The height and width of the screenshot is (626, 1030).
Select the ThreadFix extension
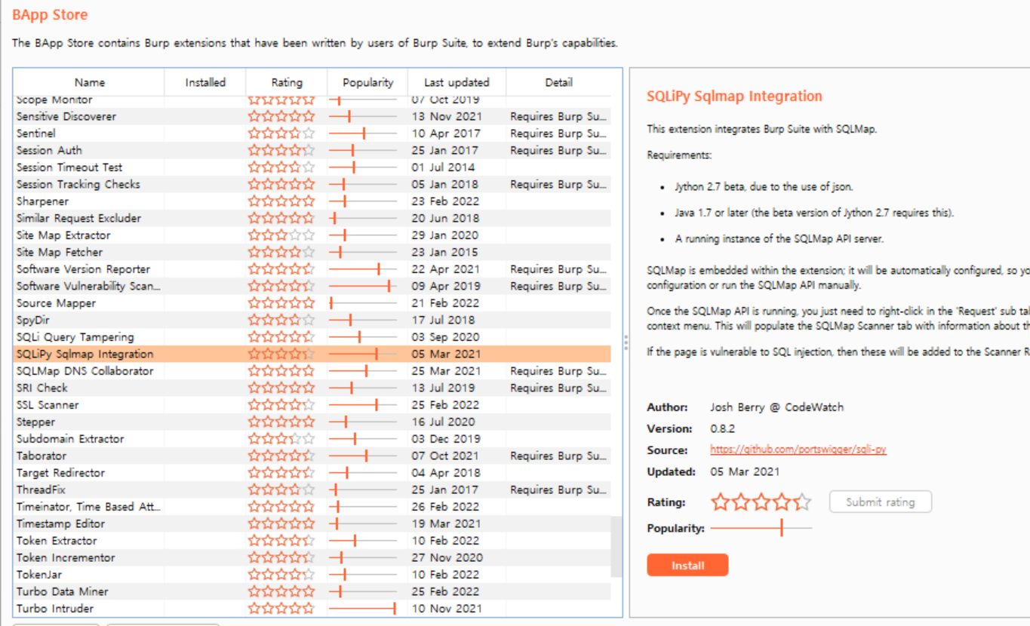(312, 489)
